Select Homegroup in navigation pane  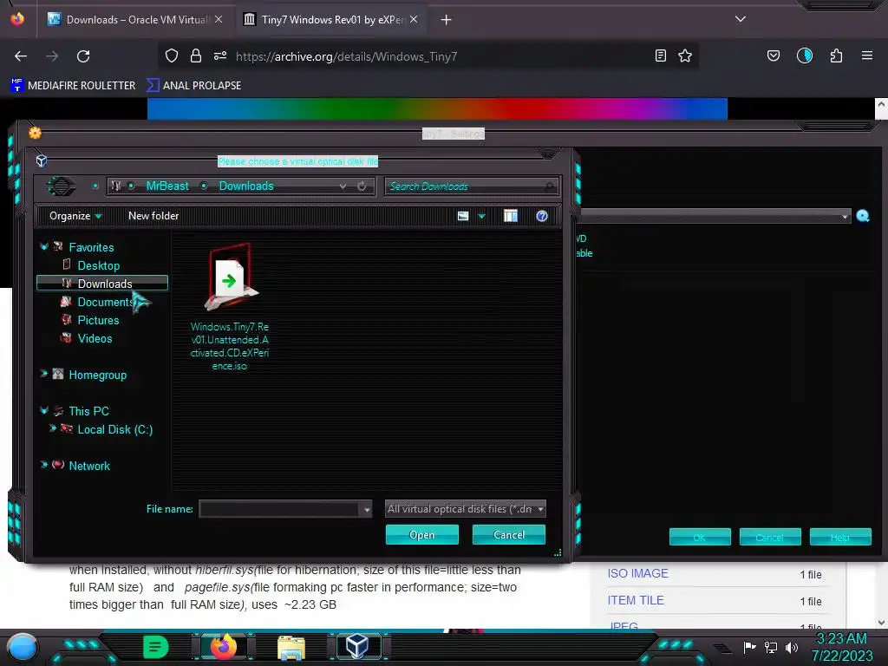coord(97,375)
